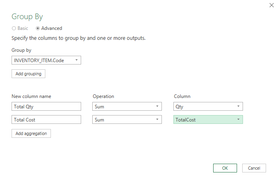The height and width of the screenshot is (184, 278).
Task: Click the Add grouping button
Action: point(29,74)
